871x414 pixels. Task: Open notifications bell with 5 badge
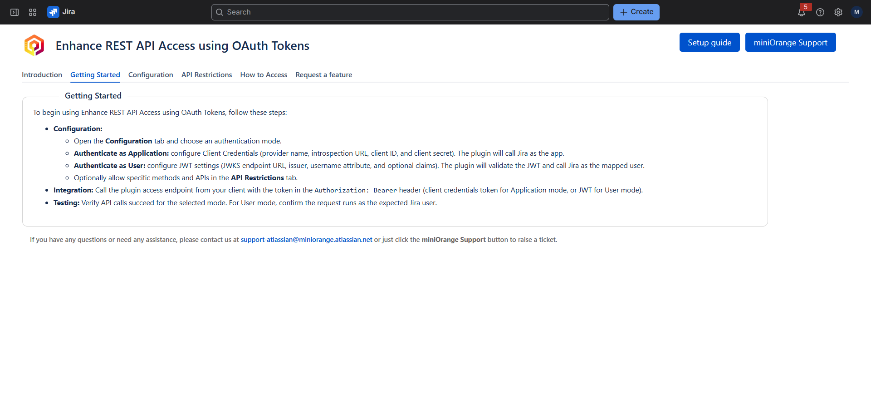802,12
